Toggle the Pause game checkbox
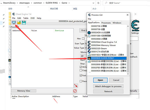The height and width of the screenshot is (110, 150). [81, 81]
